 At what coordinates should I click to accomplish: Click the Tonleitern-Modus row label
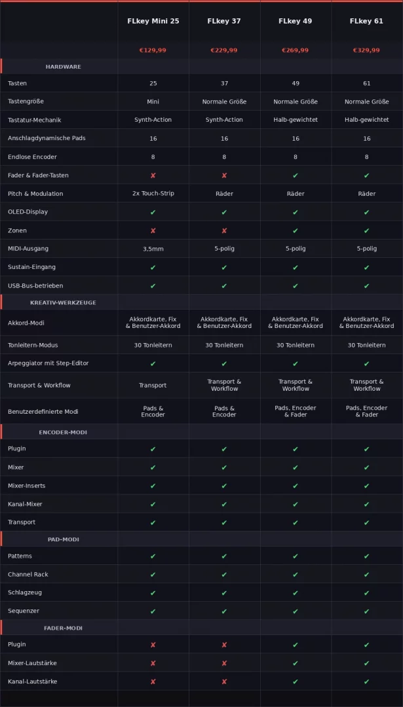coord(33,345)
